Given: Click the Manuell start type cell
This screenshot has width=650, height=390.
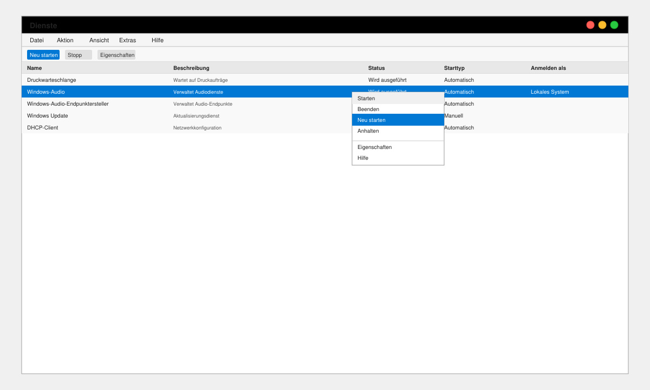Looking at the screenshot, I should [x=453, y=115].
